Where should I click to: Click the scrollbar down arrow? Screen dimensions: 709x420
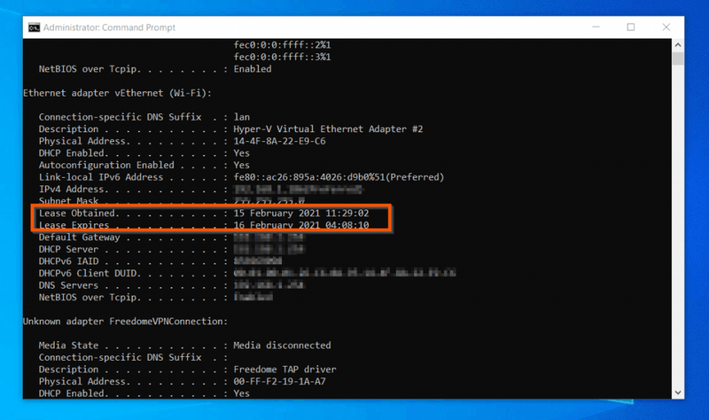coord(677,393)
